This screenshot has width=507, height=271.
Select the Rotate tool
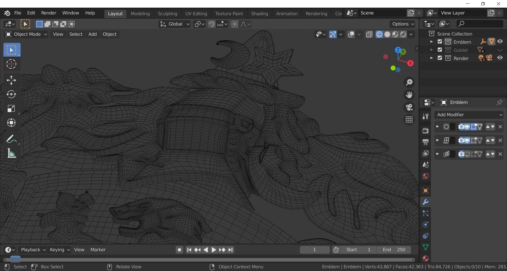(11, 94)
